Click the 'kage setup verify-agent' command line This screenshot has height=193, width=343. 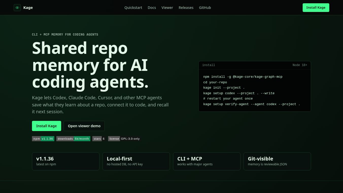[x=252, y=104]
